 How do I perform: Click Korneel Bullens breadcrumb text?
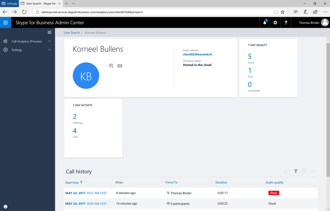tap(95, 33)
